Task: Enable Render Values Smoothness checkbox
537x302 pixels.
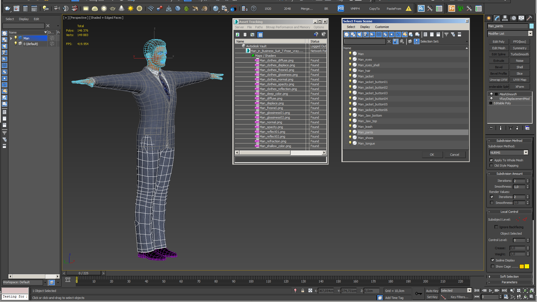Action: pos(492,203)
